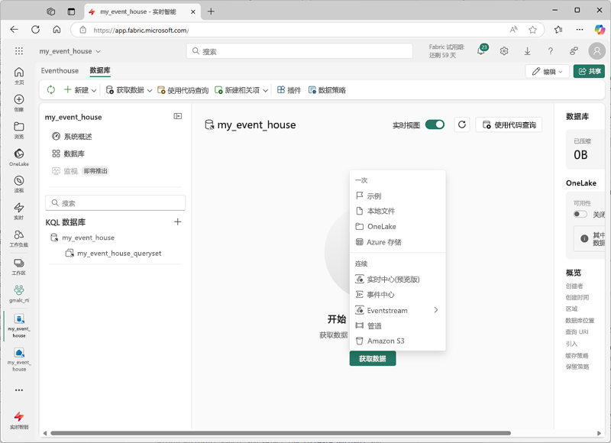Image resolution: width=611 pixels, height=443 pixels.
Task: Open the feedback icon in header
Action: 574,51
